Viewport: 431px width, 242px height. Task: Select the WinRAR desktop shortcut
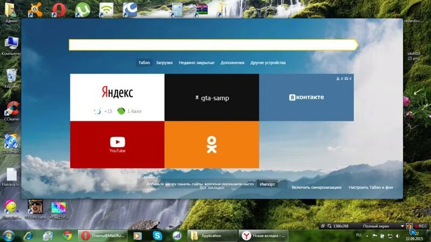200,10
